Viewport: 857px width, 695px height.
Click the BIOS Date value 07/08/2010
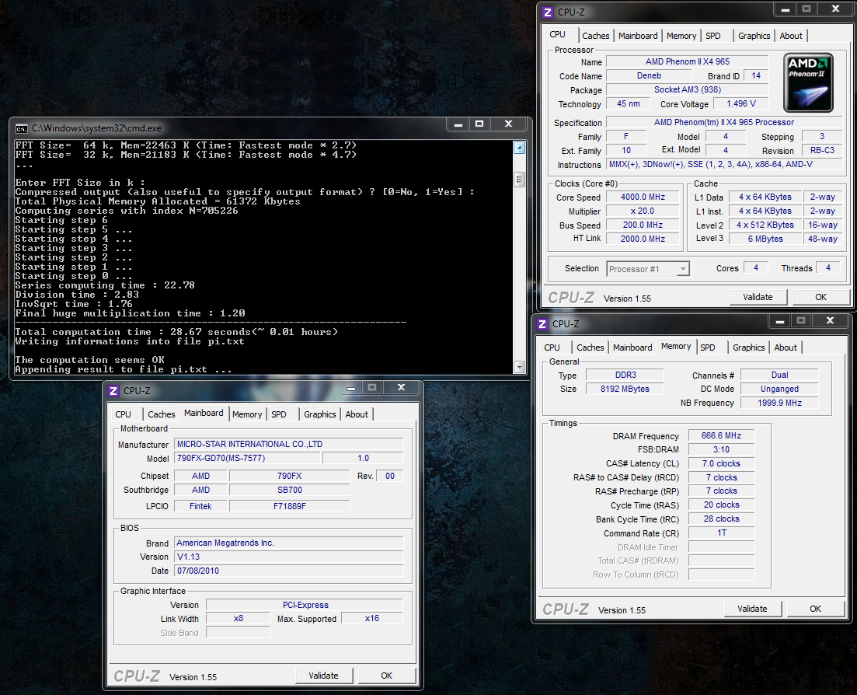[x=288, y=571]
